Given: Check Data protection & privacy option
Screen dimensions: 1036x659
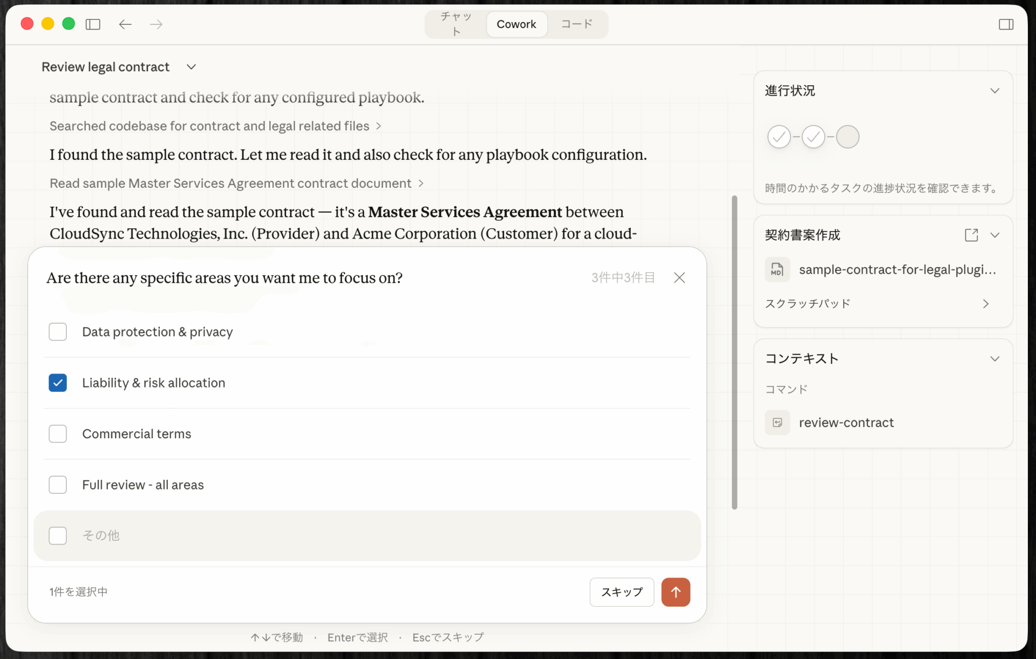Looking at the screenshot, I should click(58, 332).
